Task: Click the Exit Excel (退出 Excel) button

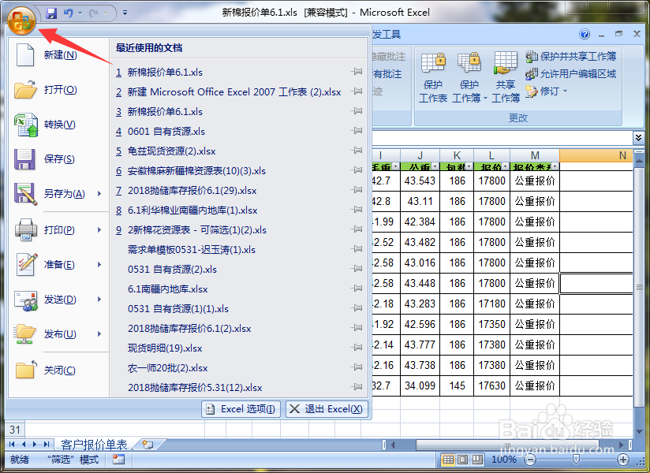Action: point(327,409)
